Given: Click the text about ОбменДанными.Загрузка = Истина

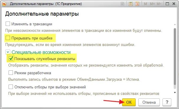Looking at the screenshot, I should tap(74, 79).
